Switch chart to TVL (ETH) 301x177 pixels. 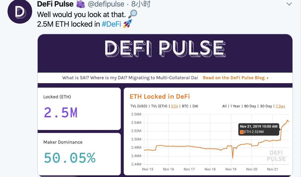click(x=159, y=106)
